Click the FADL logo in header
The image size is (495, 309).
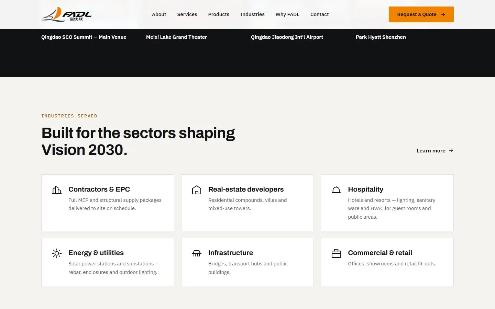coord(67,14)
